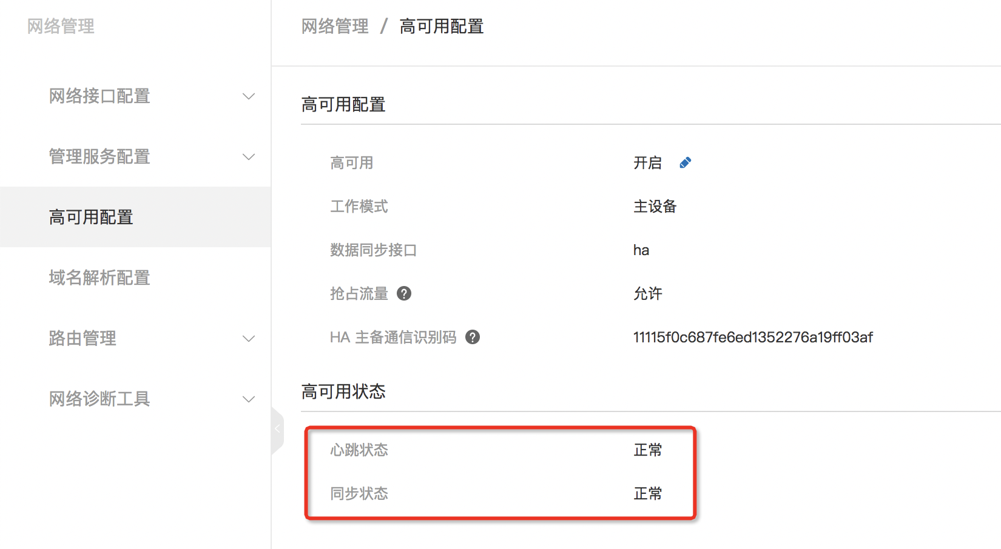Viewport: 1001px width, 549px height.
Task: Open the 网络诊断工具 sidebar item
Action: 99,399
